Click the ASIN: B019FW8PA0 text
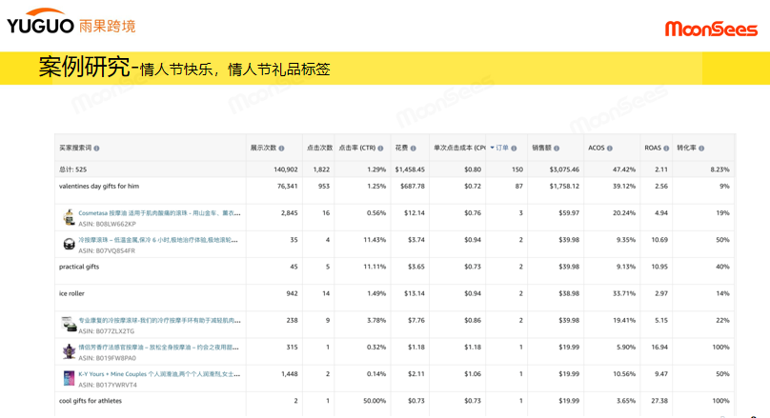 point(107,358)
